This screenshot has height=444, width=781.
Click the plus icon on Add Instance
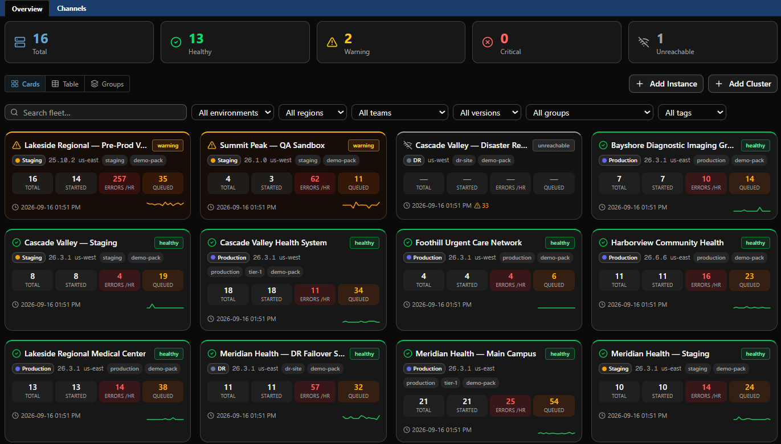(640, 84)
